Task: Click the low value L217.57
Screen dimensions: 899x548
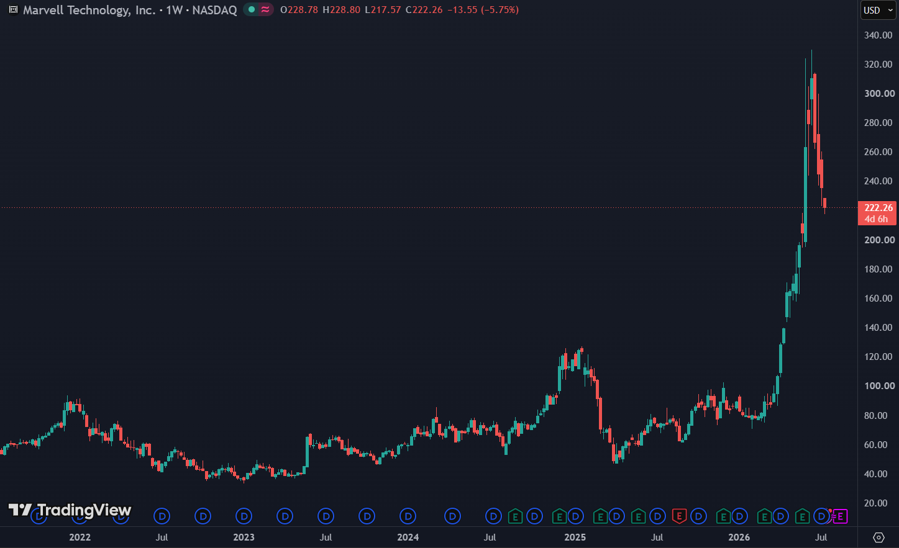Action: [383, 10]
